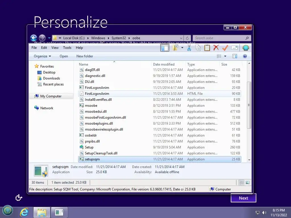The height and width of the screenshot is (218, 291).
Task: Select the InstallEventRes.dll icon
Action: pyautogui.click(x=82, y=100)
